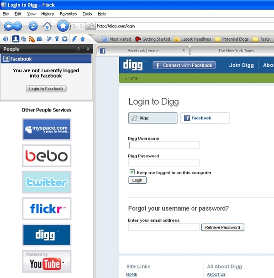The width and height of the screenshot is (274, 278).
Task: Open the Feeds sidebar RSS icon
Action: [x=32, y=39]
